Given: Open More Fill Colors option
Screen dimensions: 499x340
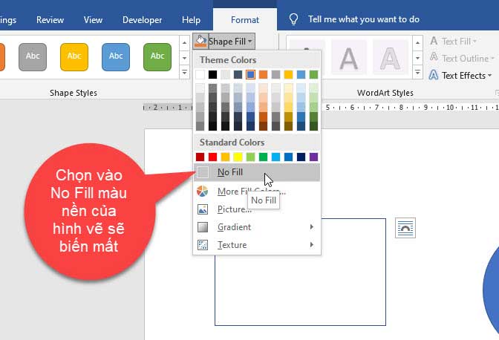Looking at the screenshot, I should click(x=257, y=192).
